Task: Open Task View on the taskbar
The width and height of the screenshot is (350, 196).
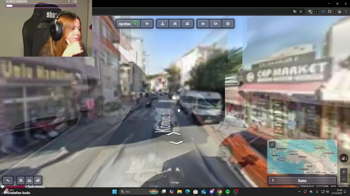Action: click(164, 192)
